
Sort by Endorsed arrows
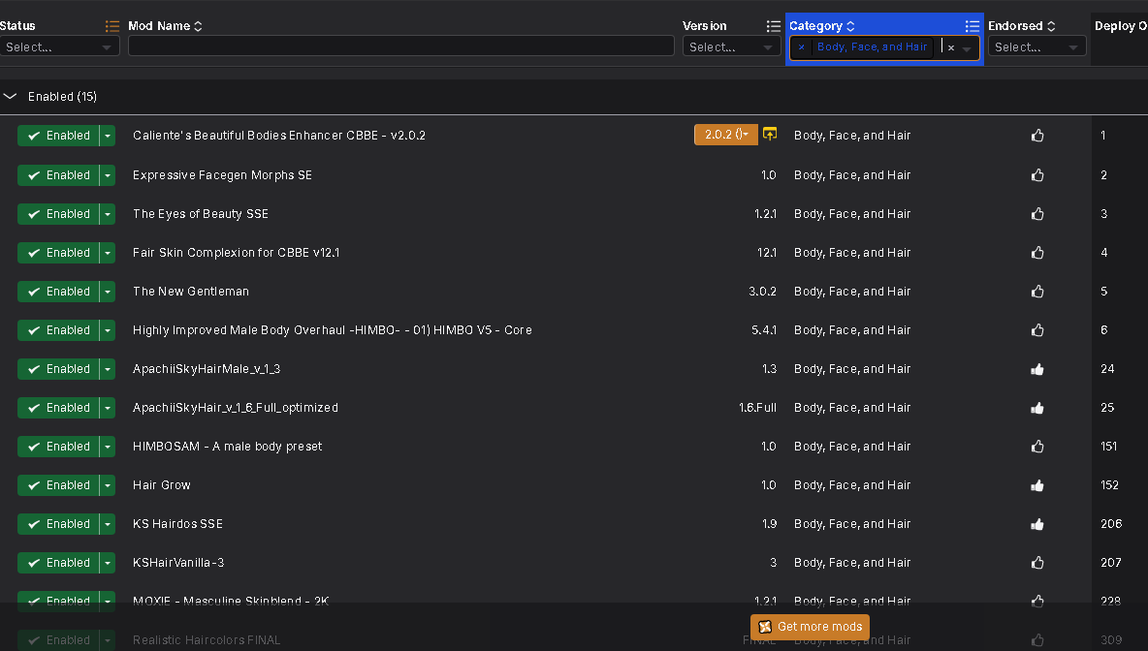[x=1051, y=26]
